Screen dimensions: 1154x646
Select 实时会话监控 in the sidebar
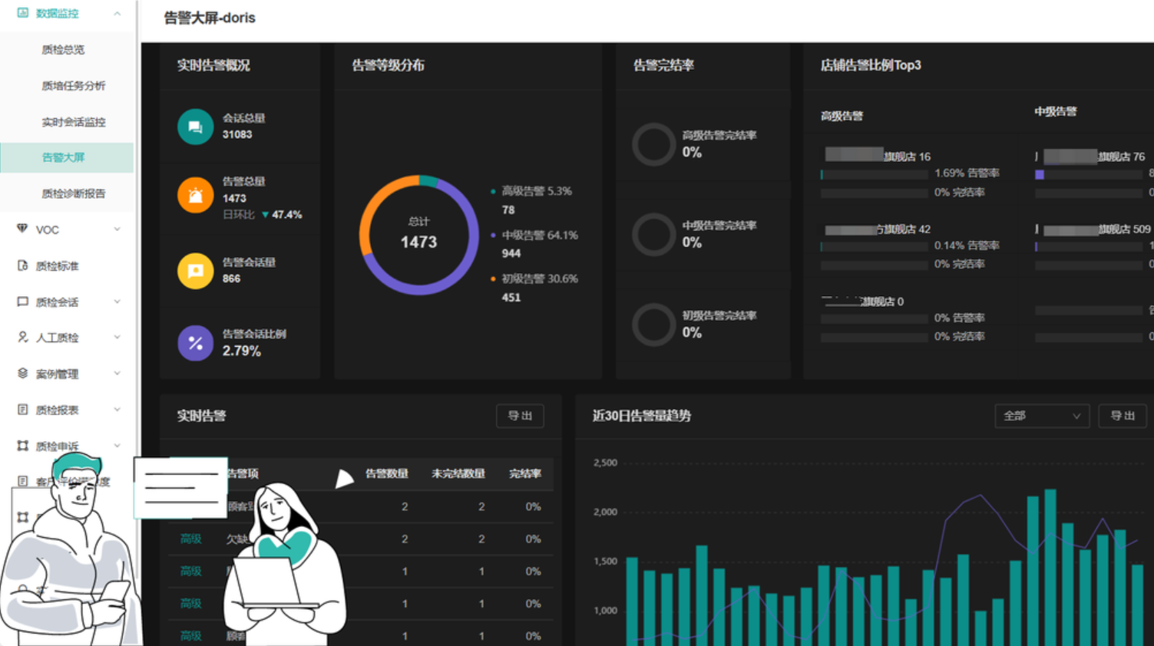(x=73, y=122)
